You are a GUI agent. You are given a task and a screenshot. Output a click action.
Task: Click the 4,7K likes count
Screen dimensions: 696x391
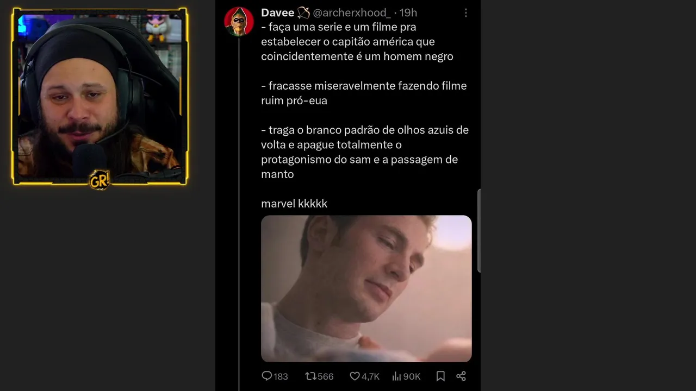(x=370, y=376)
